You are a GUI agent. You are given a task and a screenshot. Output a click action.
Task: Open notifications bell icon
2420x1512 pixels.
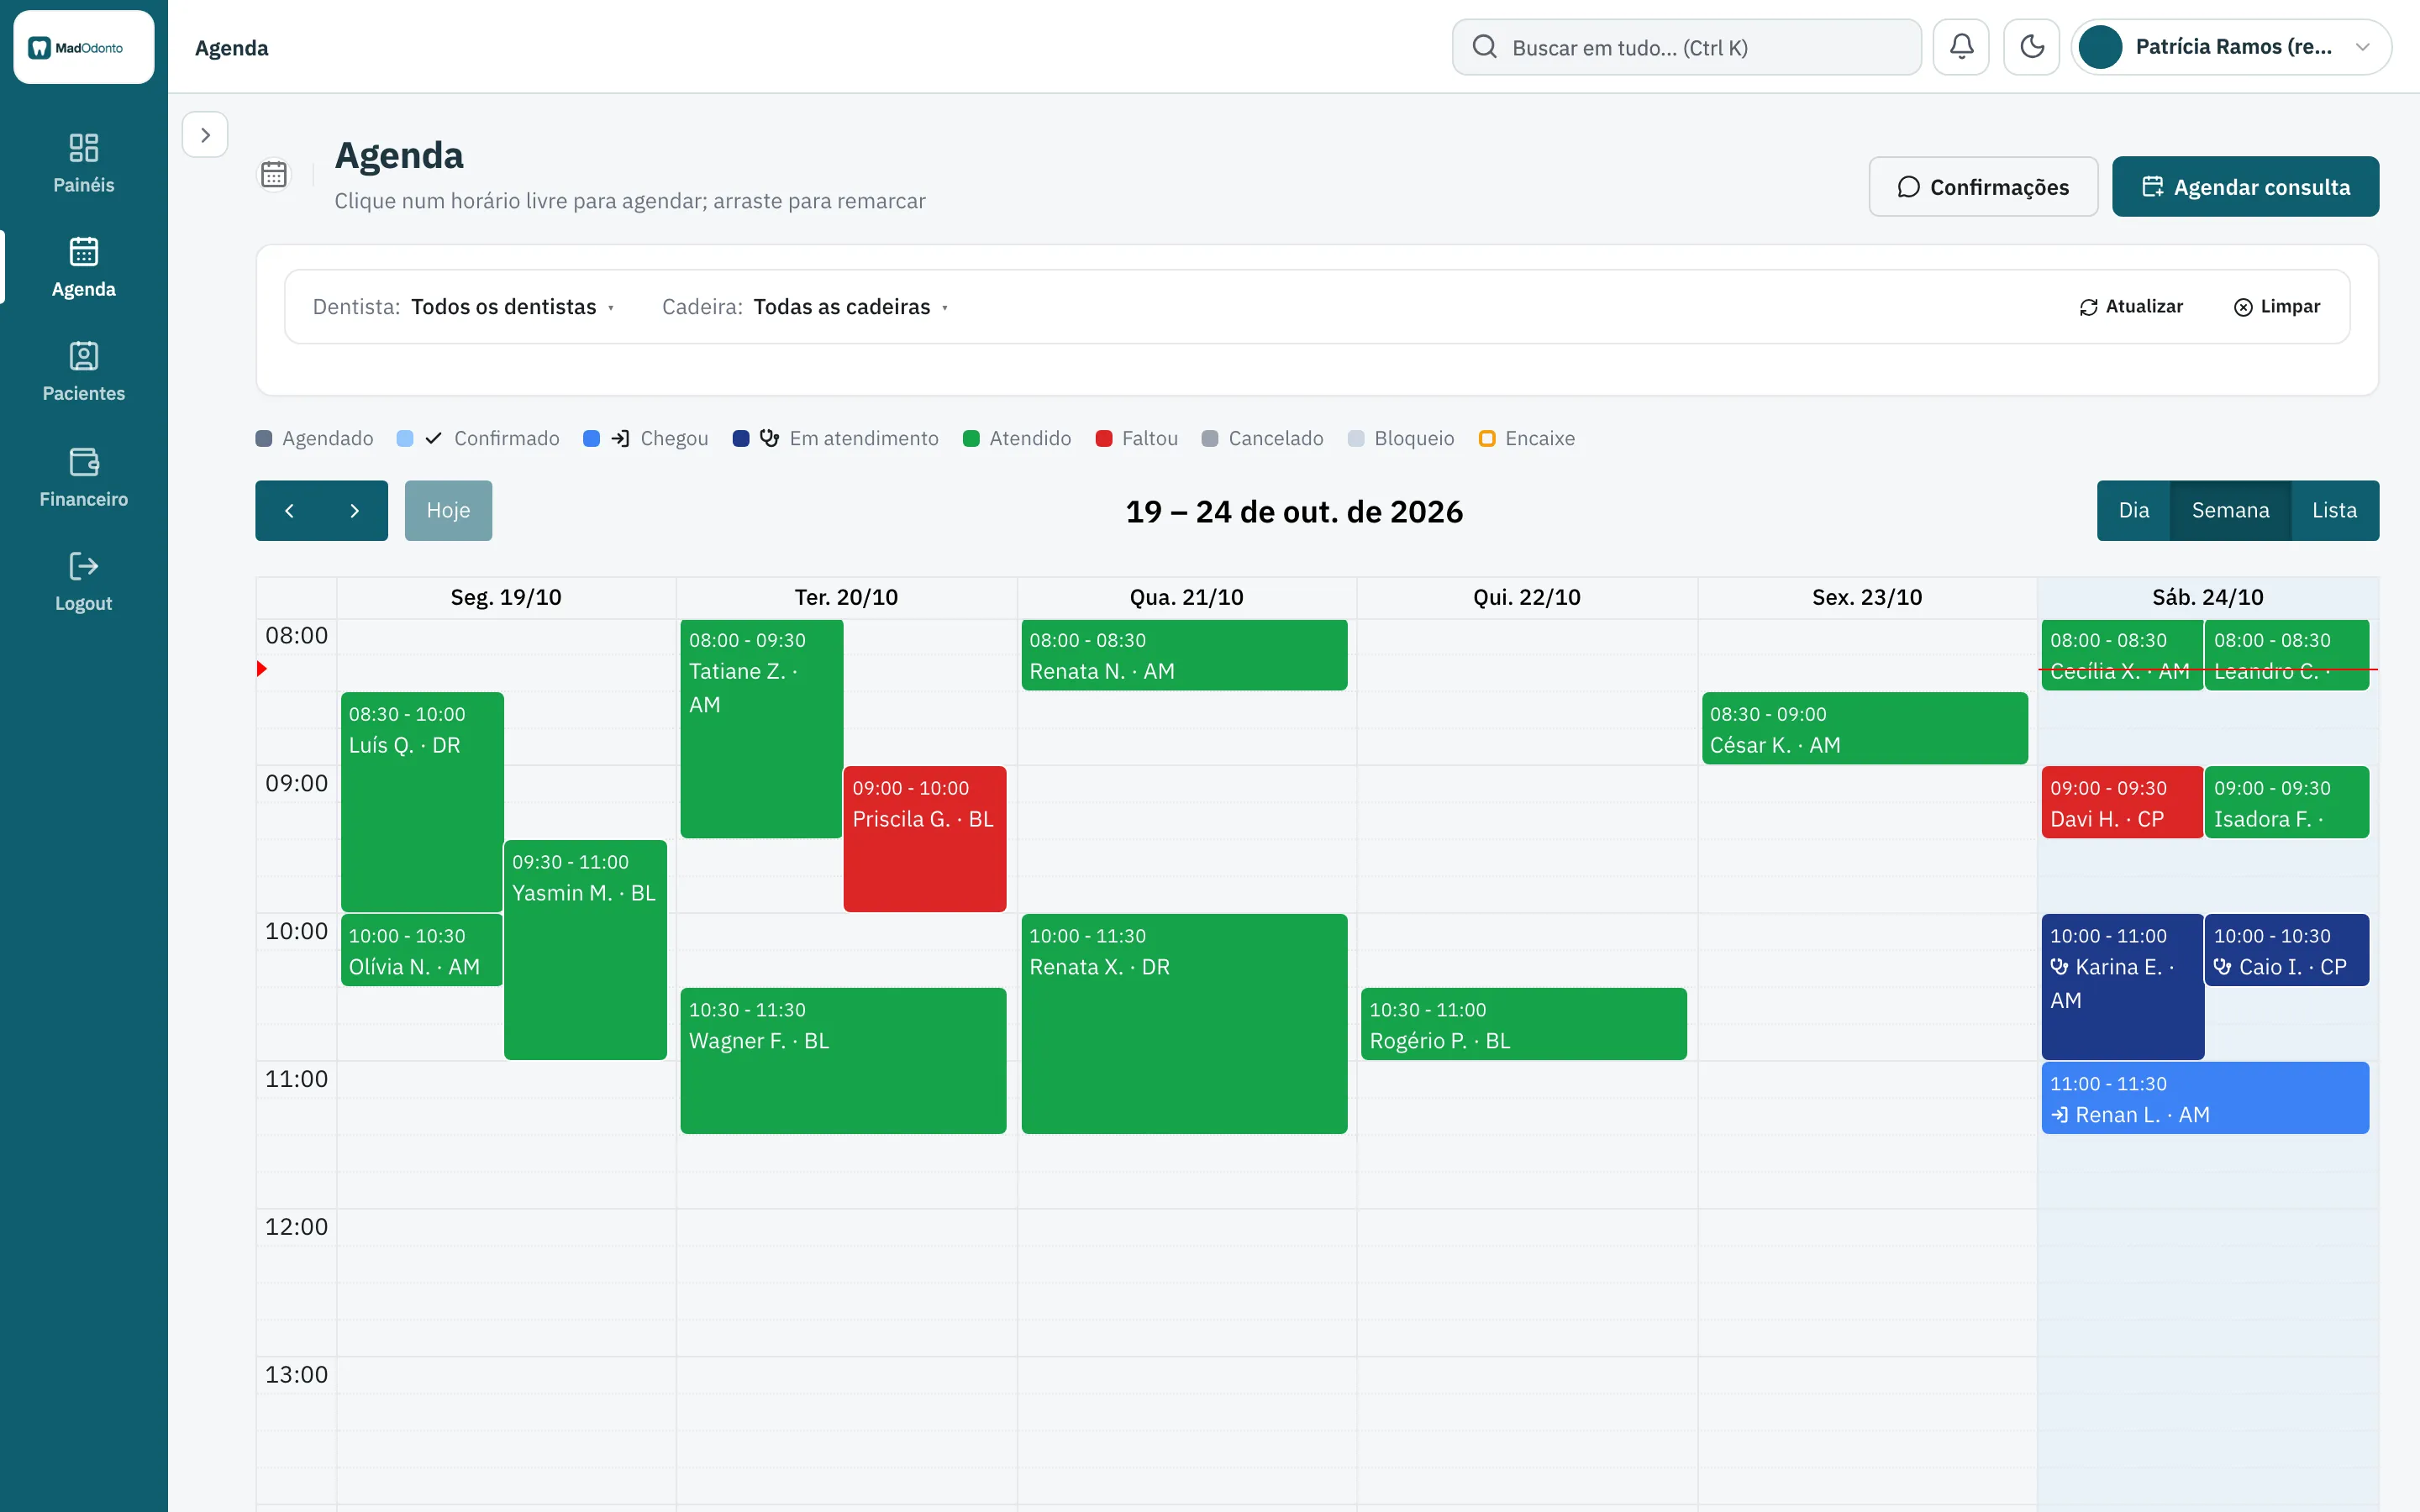1961,47
